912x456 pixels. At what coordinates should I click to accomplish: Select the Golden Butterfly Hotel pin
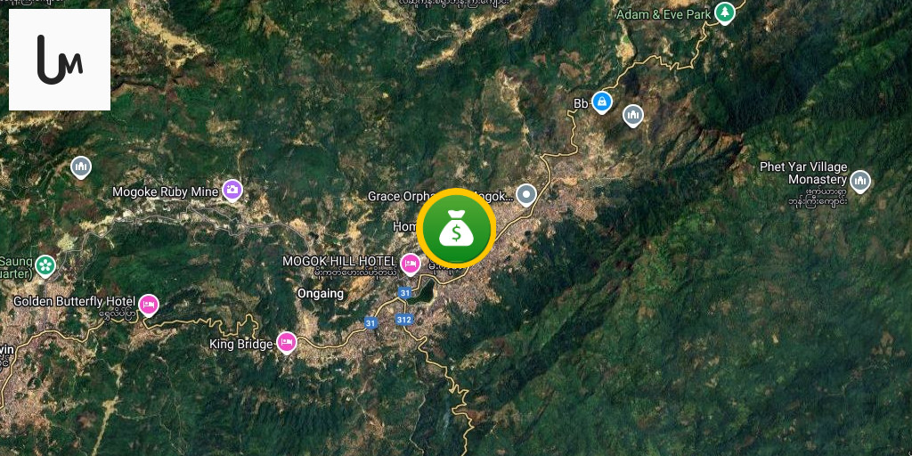pos(149,305)
